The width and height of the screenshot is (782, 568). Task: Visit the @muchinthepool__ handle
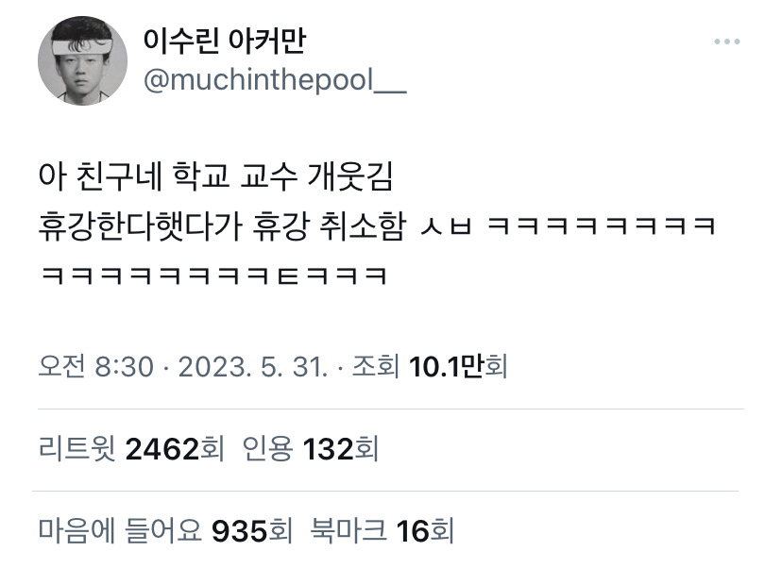pos(275,80)
